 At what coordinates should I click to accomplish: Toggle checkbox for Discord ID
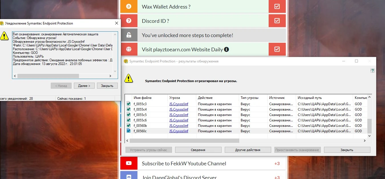click(x=277, y=21)
